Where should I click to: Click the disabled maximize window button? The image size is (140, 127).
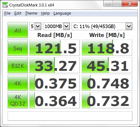pos(117,4)
